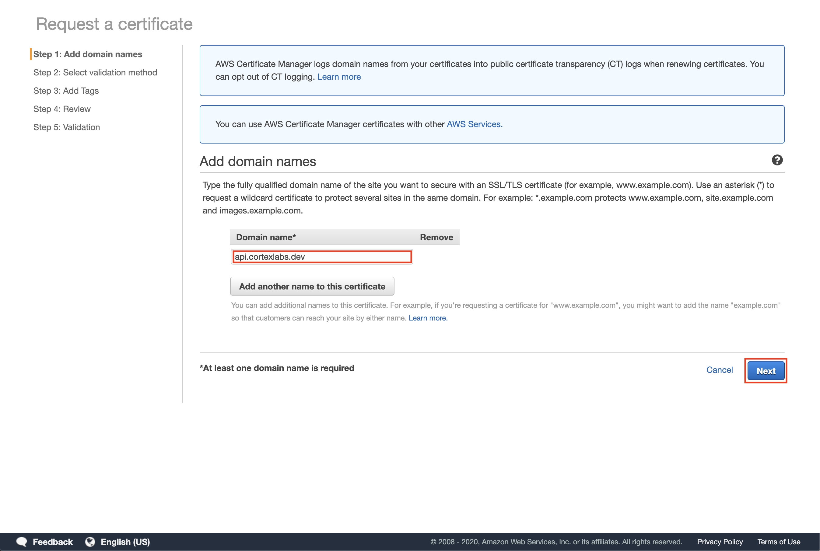Go to Step 4: Review
This screenshot has width=820, height=551.
coord(62,109)
